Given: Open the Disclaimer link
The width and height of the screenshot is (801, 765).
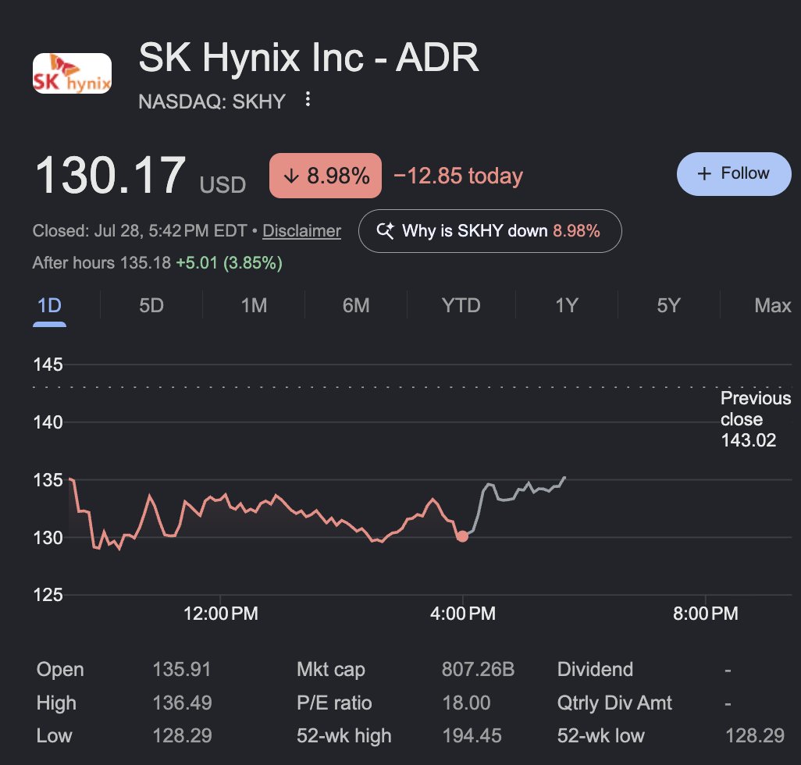Looking at the screenshot, I should tap(301, 231).
